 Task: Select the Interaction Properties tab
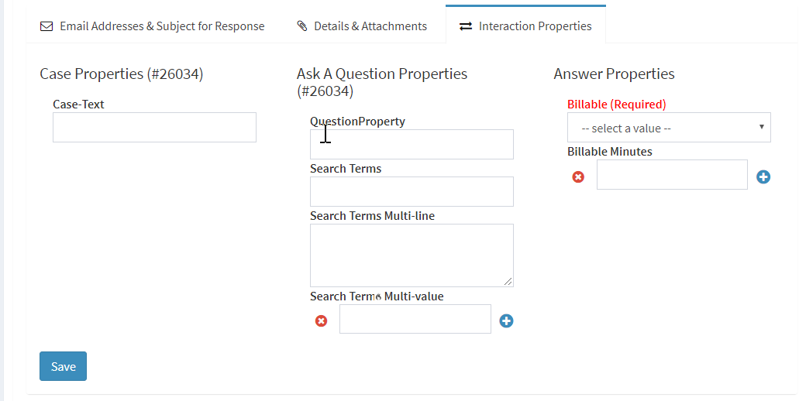[525, 26]
